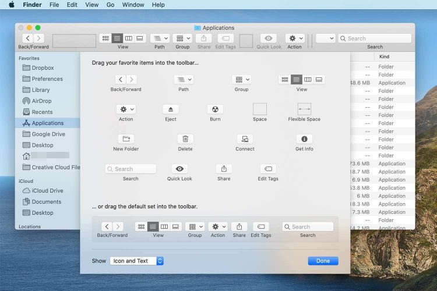The image size is (437, 291).
Task: Click the Get Info icon
Action: tap(304, 139)
